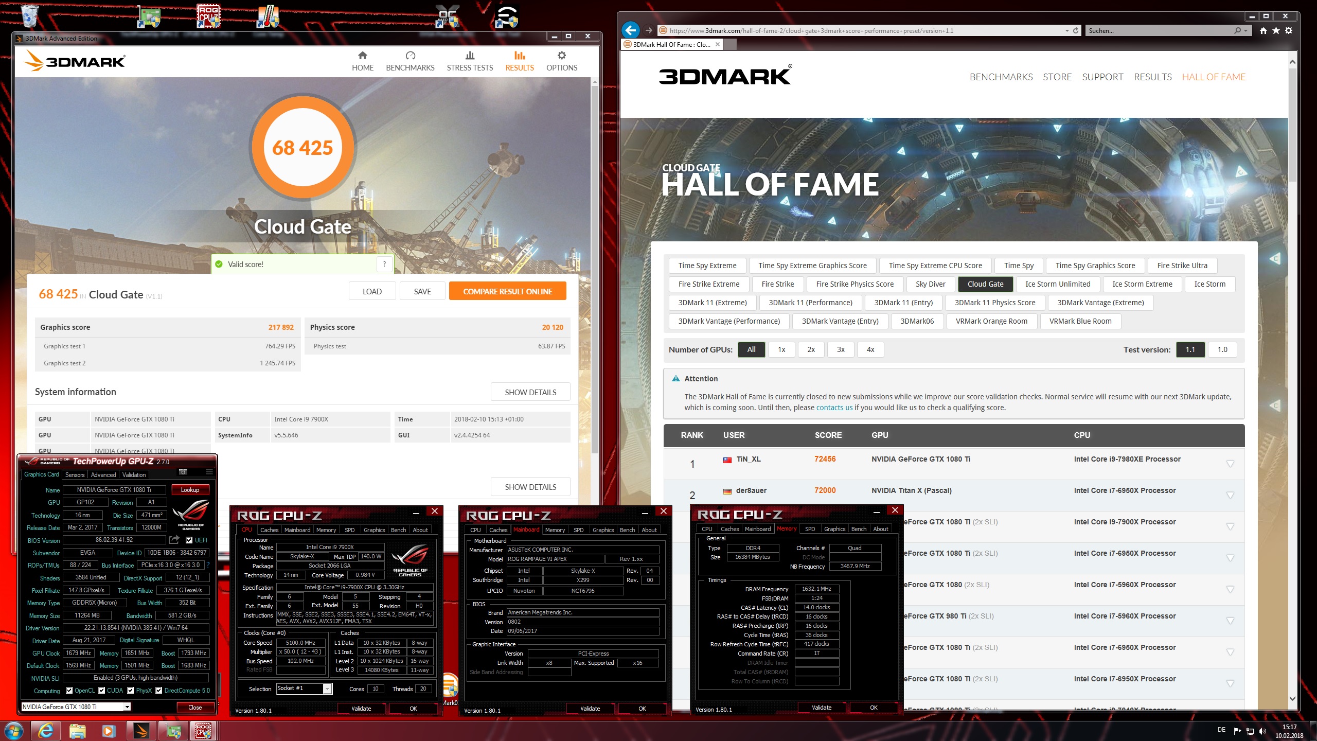Toggle the CUDA checkbox in GPU-Z
This screenshot has width=1317, height=741.
[x=102, y=691]
